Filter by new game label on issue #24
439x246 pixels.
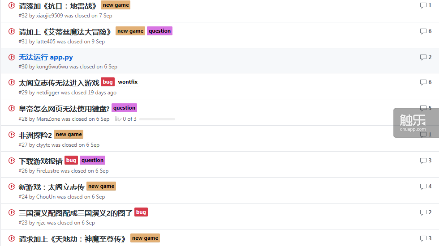[101, 186]
